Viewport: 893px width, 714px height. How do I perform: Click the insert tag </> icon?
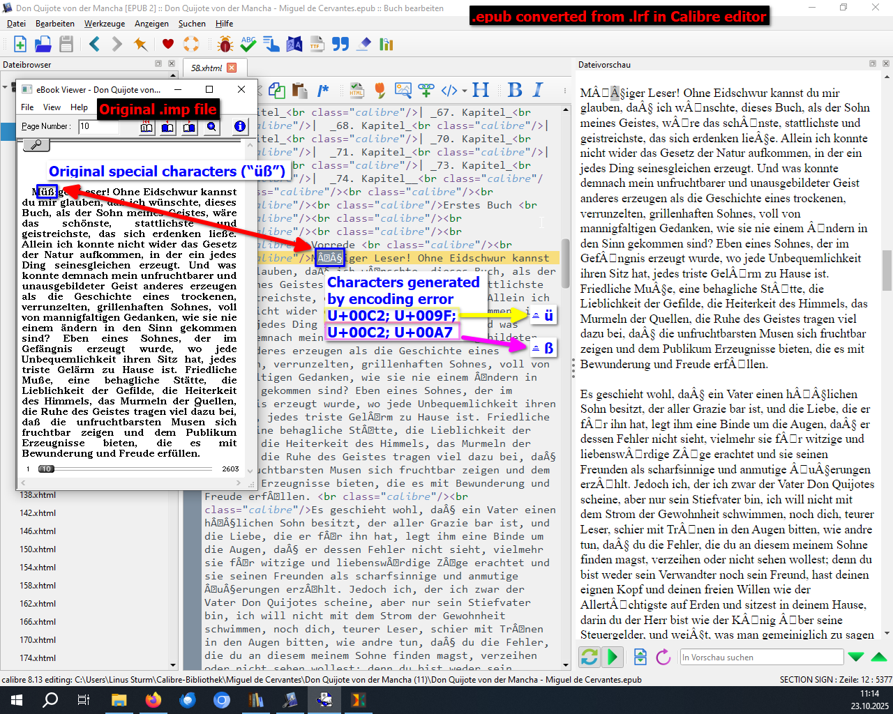(x=449, y=90)
